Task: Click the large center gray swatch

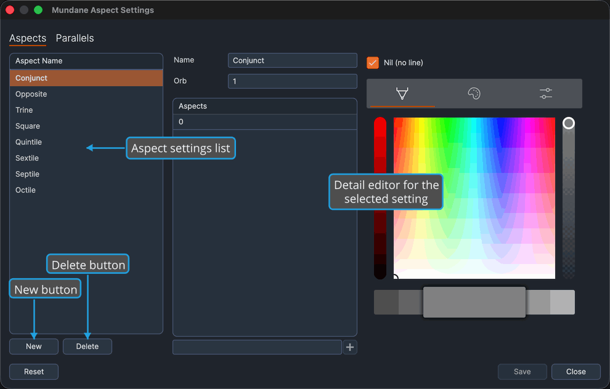Action: 474,302
